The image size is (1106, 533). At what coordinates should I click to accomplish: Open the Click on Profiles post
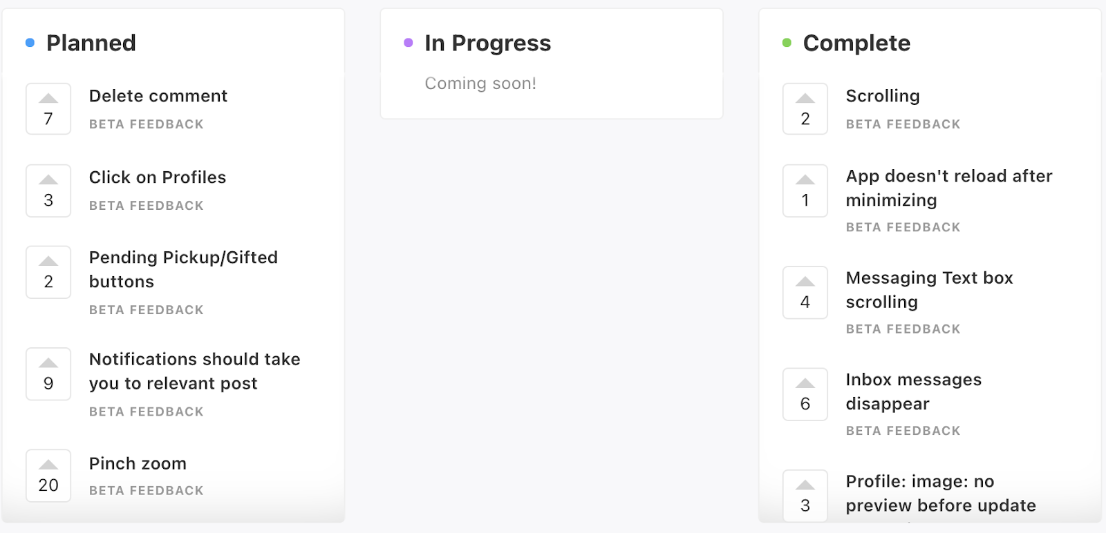(157, 177)
